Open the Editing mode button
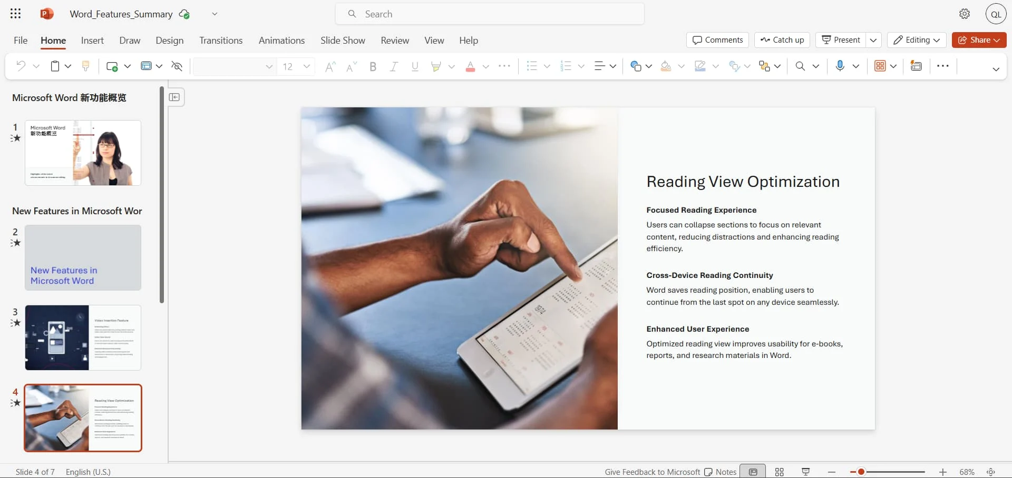Viewport: 1012px width, 478px height. (x=917, y=40)
